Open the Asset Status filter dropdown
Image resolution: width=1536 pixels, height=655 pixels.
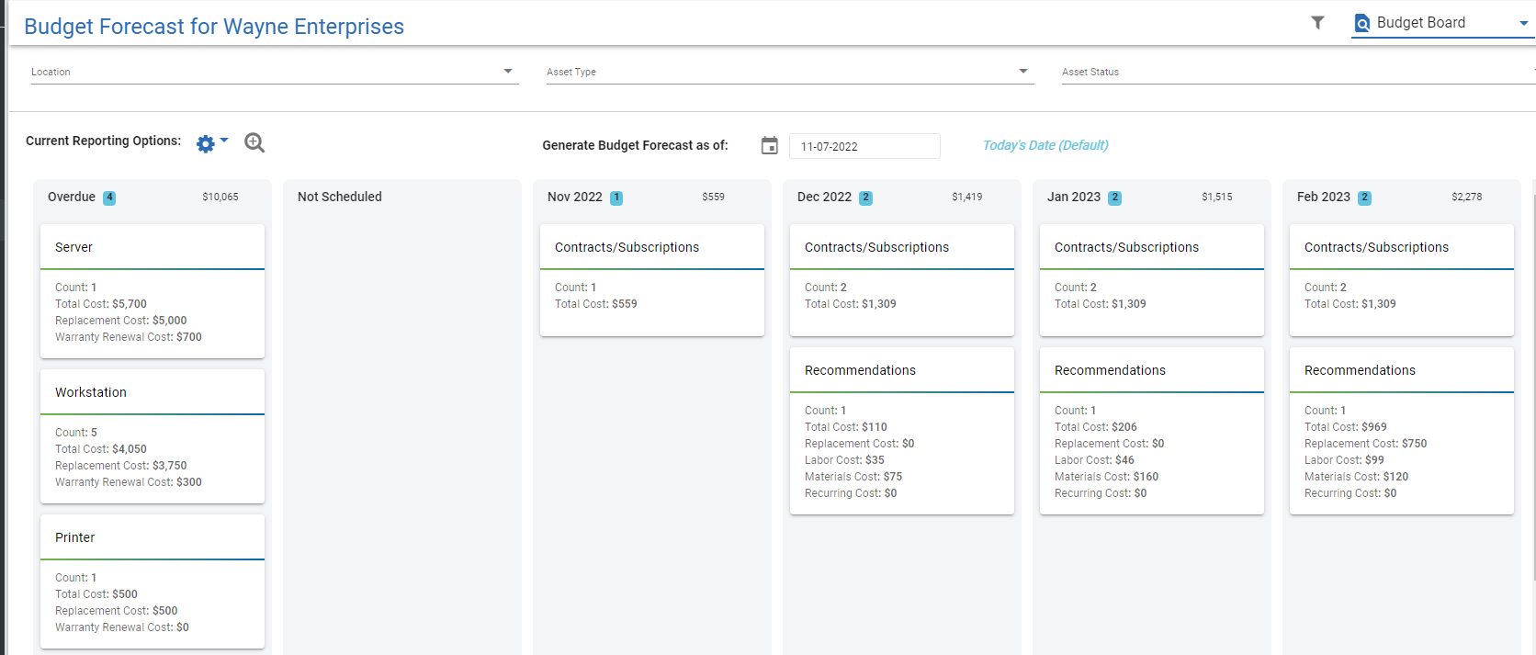click(x=1297, y=72)
